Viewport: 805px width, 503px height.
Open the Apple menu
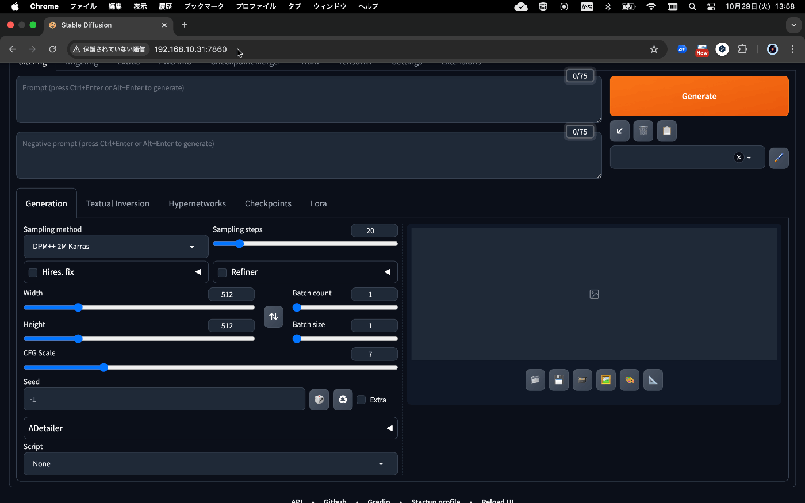tap(15, 6)
